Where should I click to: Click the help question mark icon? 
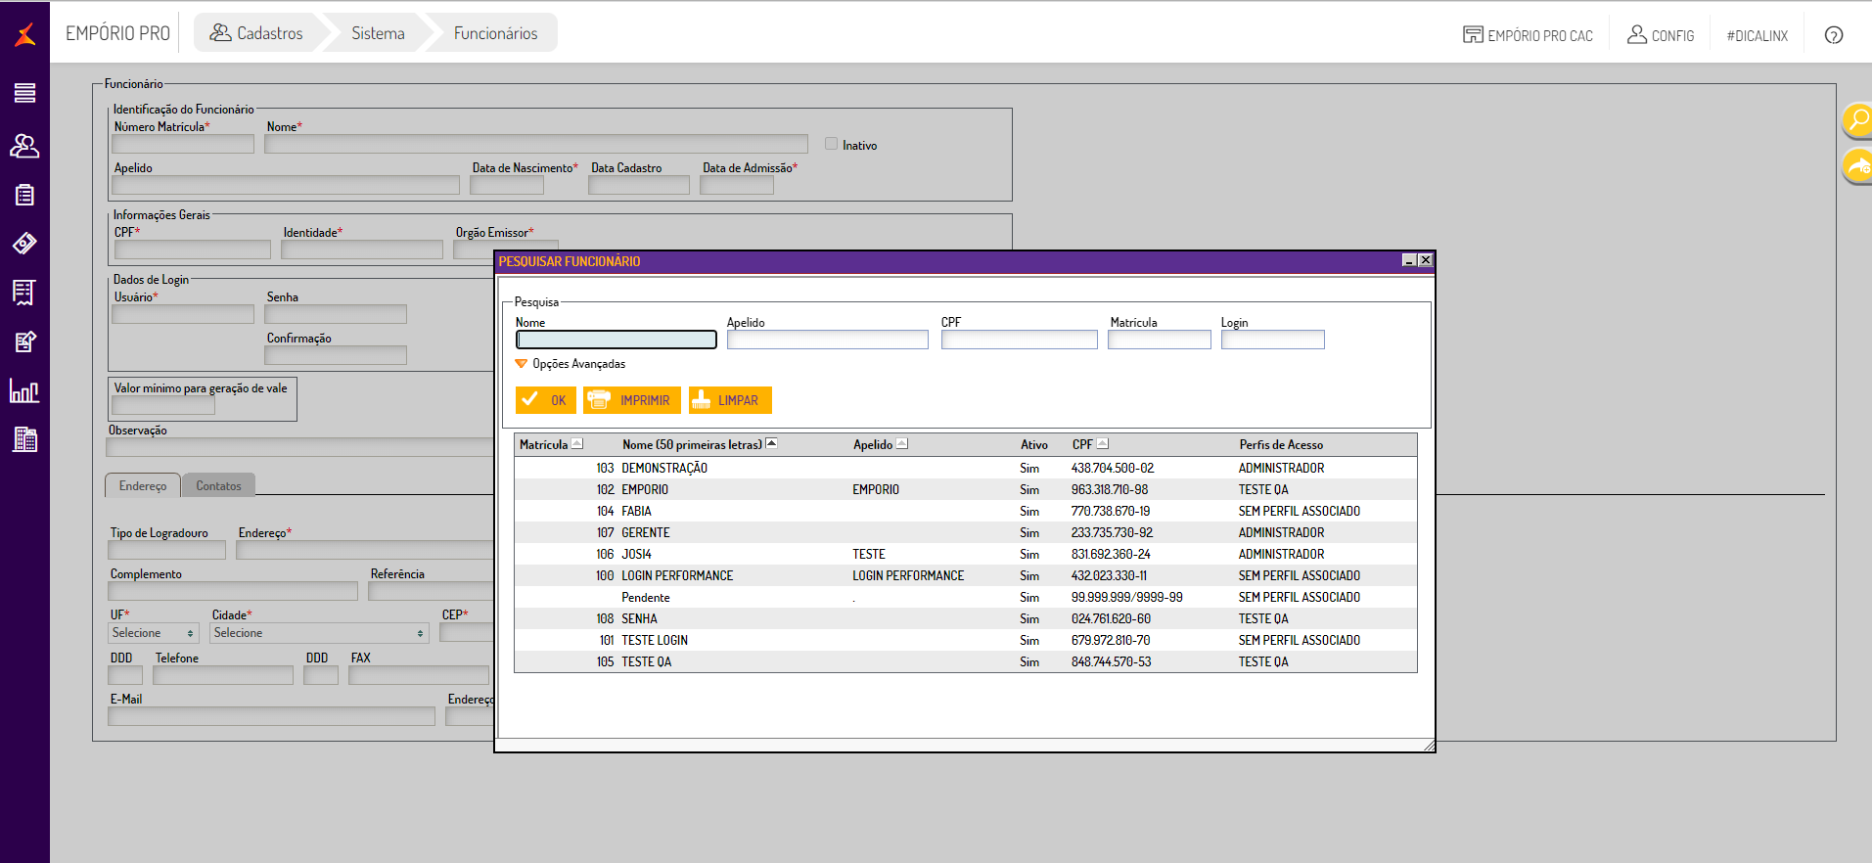(x=1833, y=35)
